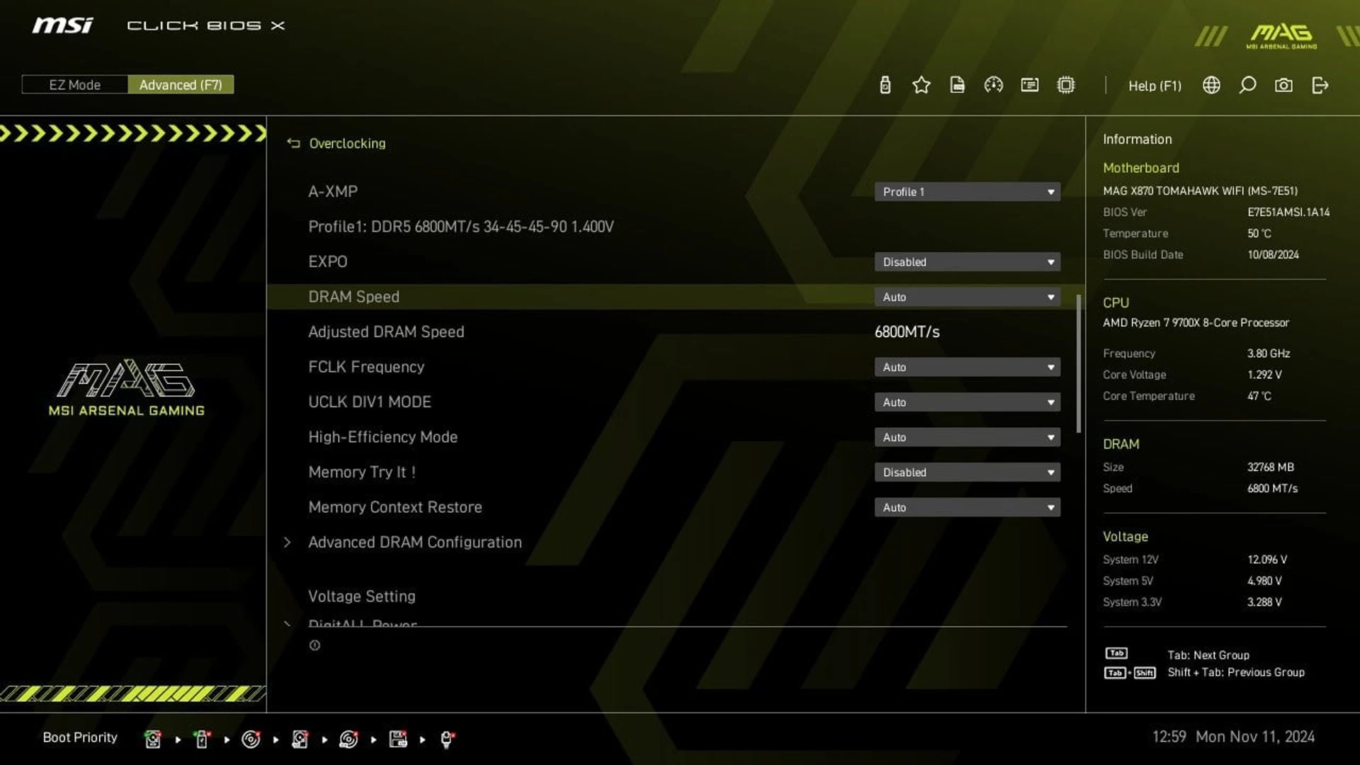Click the date and time display
The width and height of the screenshot is (1360, 765).
[x=1233, y=737]
